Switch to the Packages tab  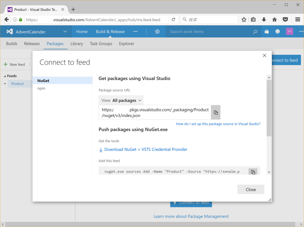coord(55,44)
